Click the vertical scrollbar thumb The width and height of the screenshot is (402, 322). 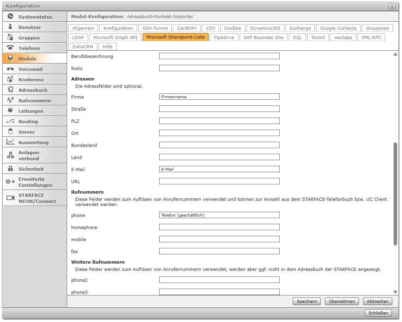pyautogui.click(x=395, y=193)
